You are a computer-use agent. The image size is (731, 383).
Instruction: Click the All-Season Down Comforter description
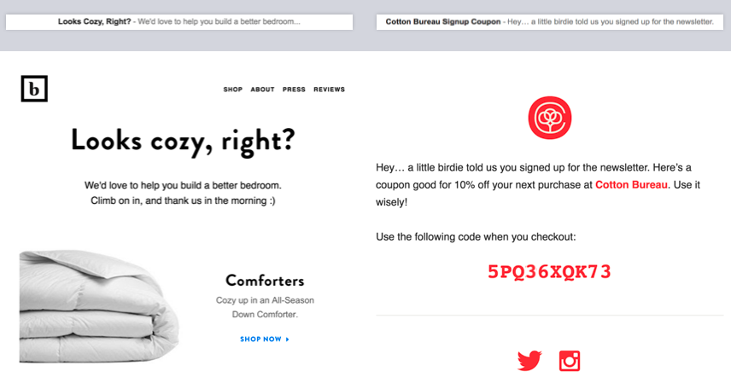[265, 308]
